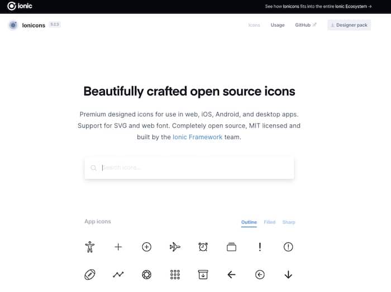Click the Ionic logo in top bar
The image size is (391, 292).
pyautogui.click(x=20, y=6)
